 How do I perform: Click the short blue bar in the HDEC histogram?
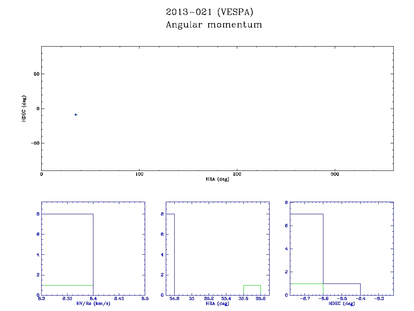[x=342, y=289]
